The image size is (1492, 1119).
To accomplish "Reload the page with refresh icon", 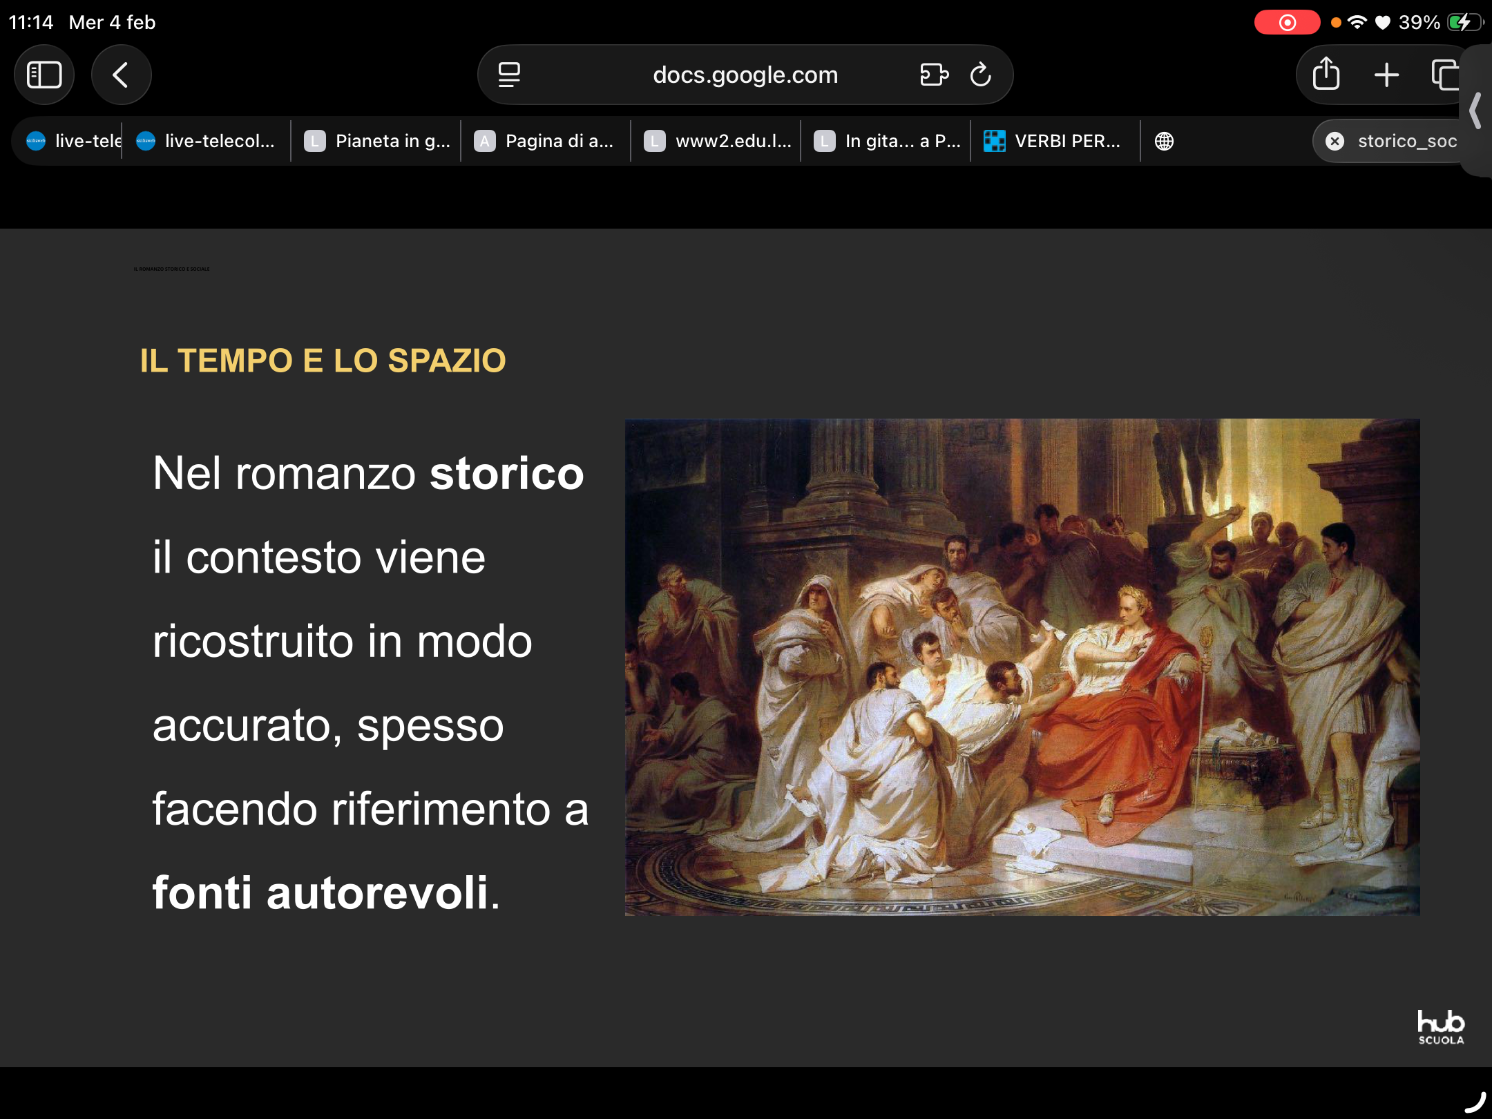I will click(x=981, y=75).
